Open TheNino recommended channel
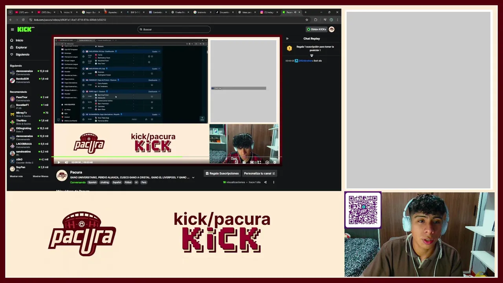503x283 pixels. pyautogui.click(x=29, y=122)
